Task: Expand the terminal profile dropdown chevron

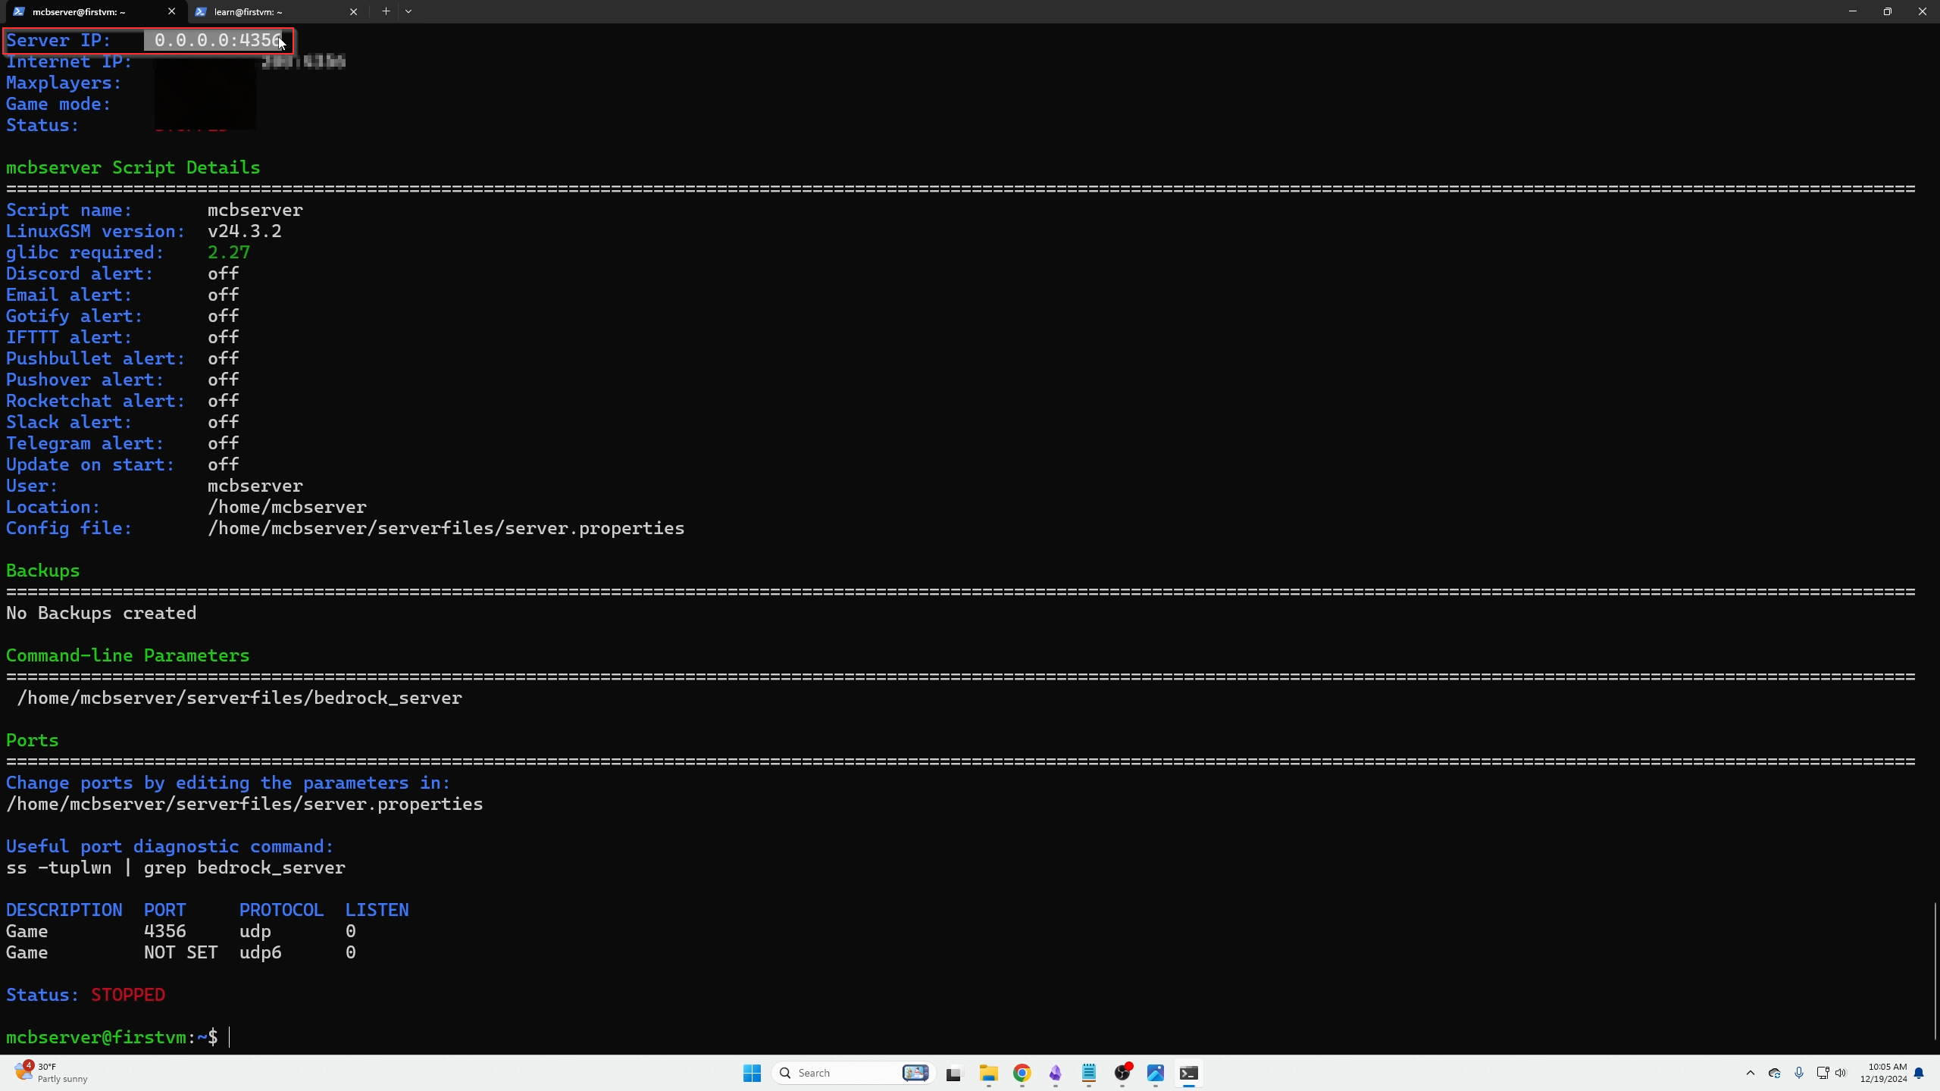Action: pos(408,11)
